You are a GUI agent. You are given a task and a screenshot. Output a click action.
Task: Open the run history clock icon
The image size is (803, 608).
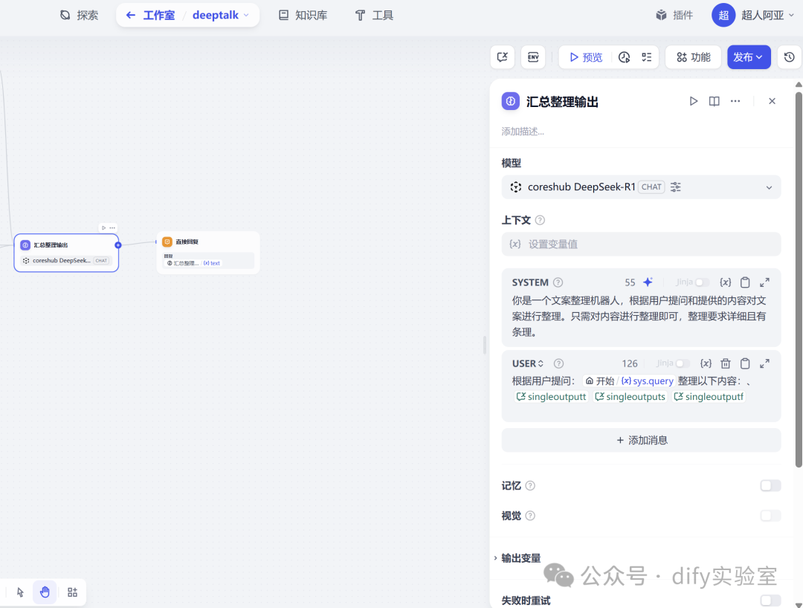point(624,56)
